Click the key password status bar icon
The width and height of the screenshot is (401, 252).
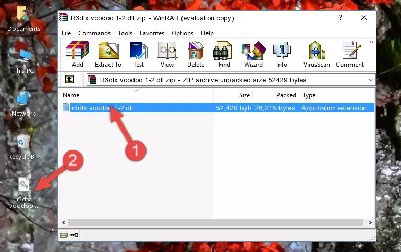(x=74, y=235)
